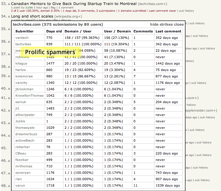This screenshot has height=191, width=221.
Task: Open submitter techvibes in table
Action: tap(23, 44)
